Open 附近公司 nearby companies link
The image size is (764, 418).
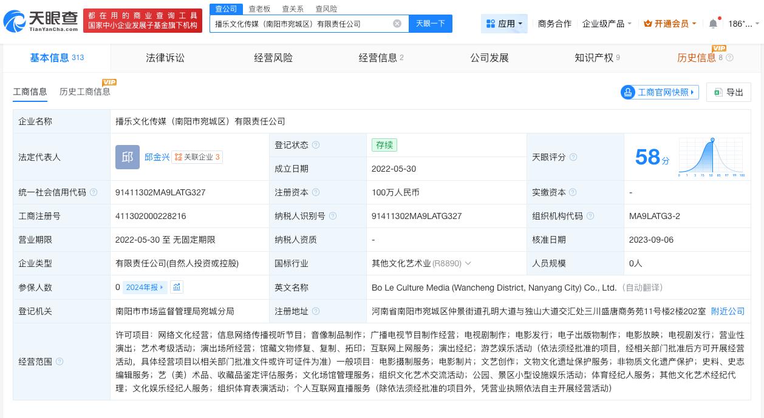click(728, 311)
